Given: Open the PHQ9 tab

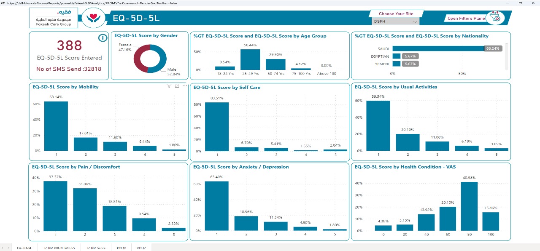Looking at the screenshot, I should tap(121, 248).
